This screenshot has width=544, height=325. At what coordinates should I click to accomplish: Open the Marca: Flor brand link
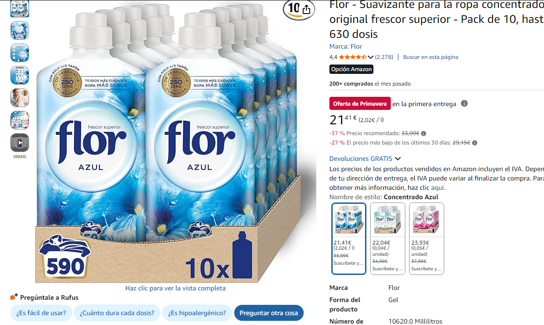coord(345,46)
